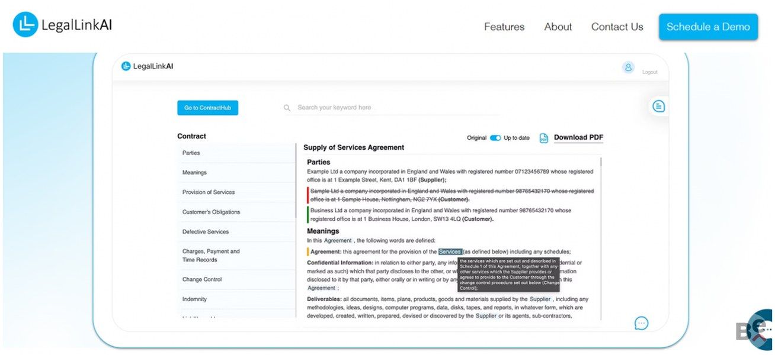Go to Contact Us
This screenshot has height=355, width=775.
(617, 27)
